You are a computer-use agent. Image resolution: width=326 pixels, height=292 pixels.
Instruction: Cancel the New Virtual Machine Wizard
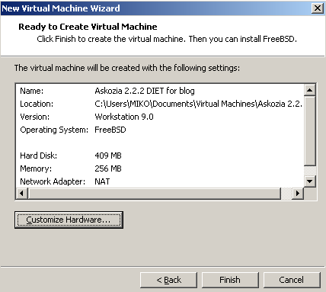pyautogui.click(x=292, y=280)
